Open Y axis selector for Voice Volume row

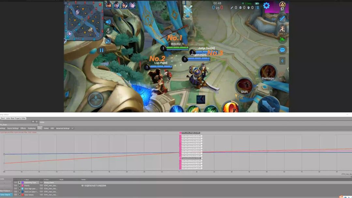click(16, 195)
